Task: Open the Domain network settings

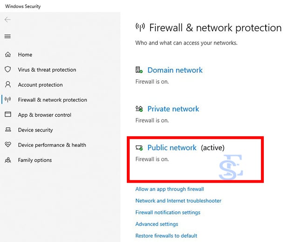Action: [x=175, y=70]
